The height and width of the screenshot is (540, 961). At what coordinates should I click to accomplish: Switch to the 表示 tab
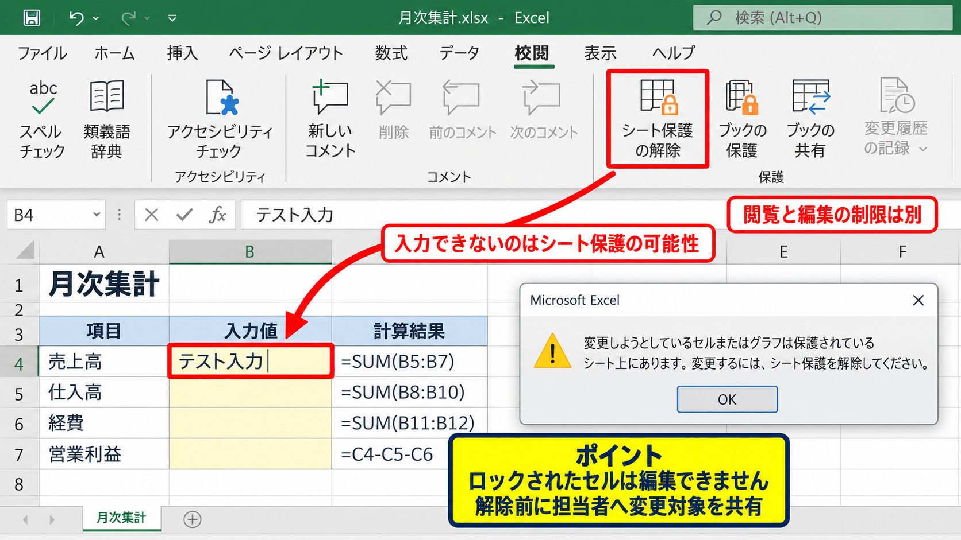tap(600, 53)
